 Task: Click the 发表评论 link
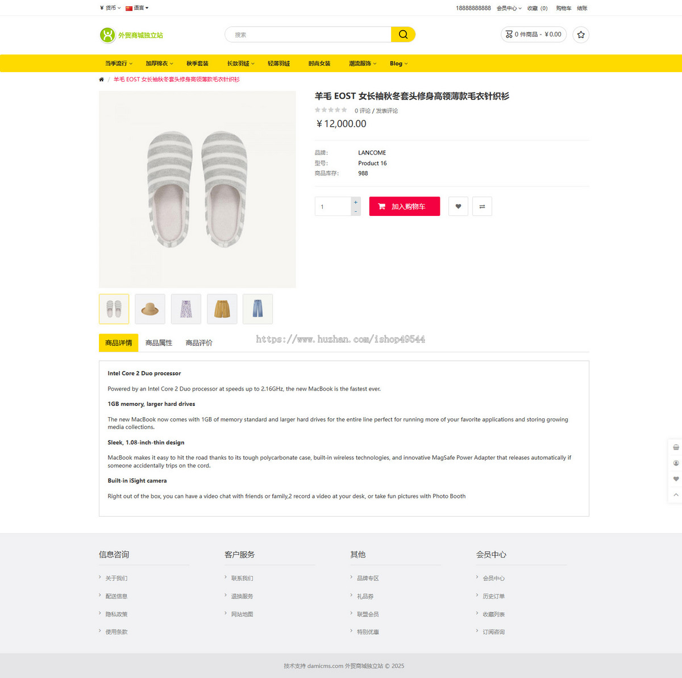(387, 111)
